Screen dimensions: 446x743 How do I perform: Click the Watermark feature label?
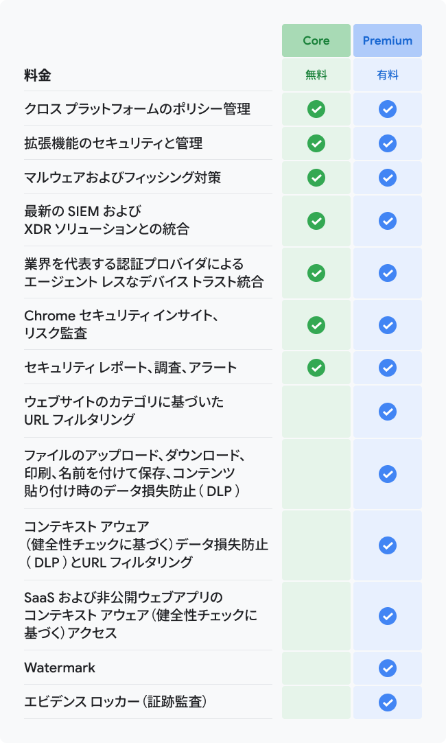coord(60,668)
